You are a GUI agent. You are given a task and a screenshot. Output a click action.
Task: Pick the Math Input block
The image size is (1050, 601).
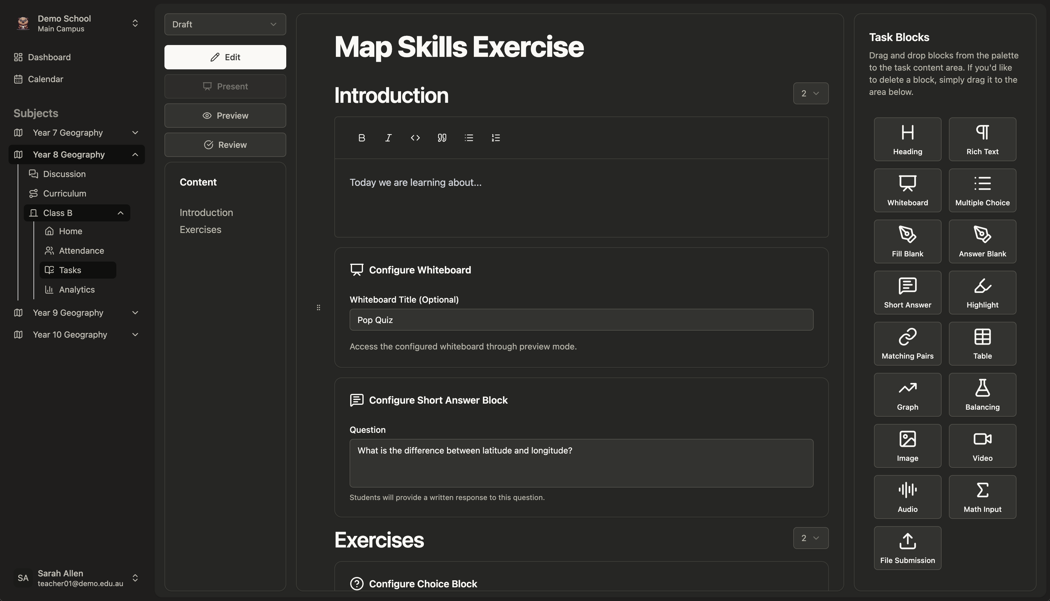[x=982, y=497]
